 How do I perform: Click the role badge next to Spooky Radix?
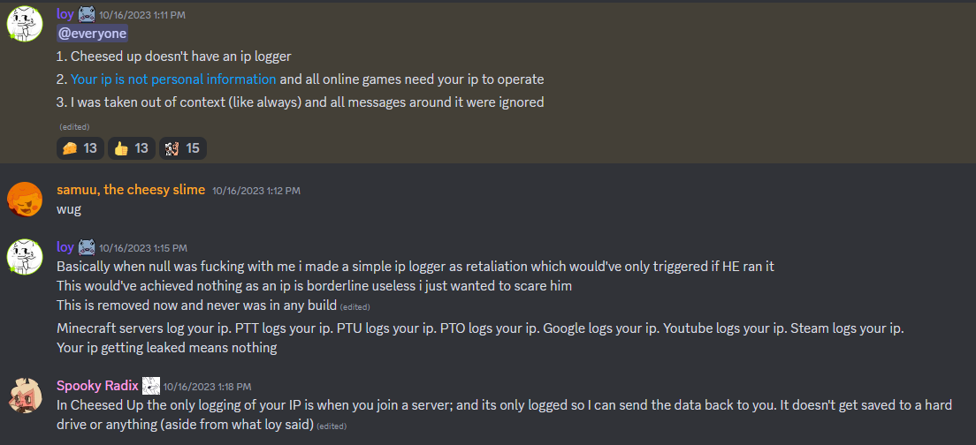point(151,386)
